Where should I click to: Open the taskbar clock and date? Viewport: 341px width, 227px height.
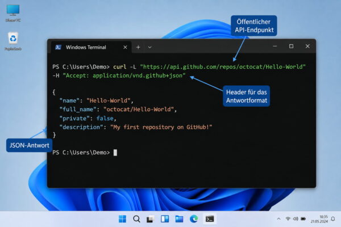(x=319, y=219)
